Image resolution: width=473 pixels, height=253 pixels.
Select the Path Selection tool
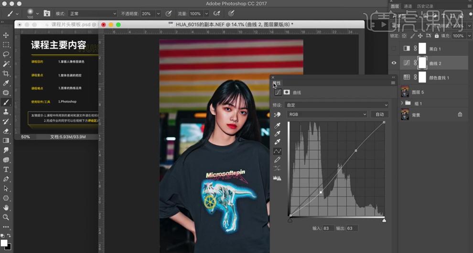pos(6,189)
